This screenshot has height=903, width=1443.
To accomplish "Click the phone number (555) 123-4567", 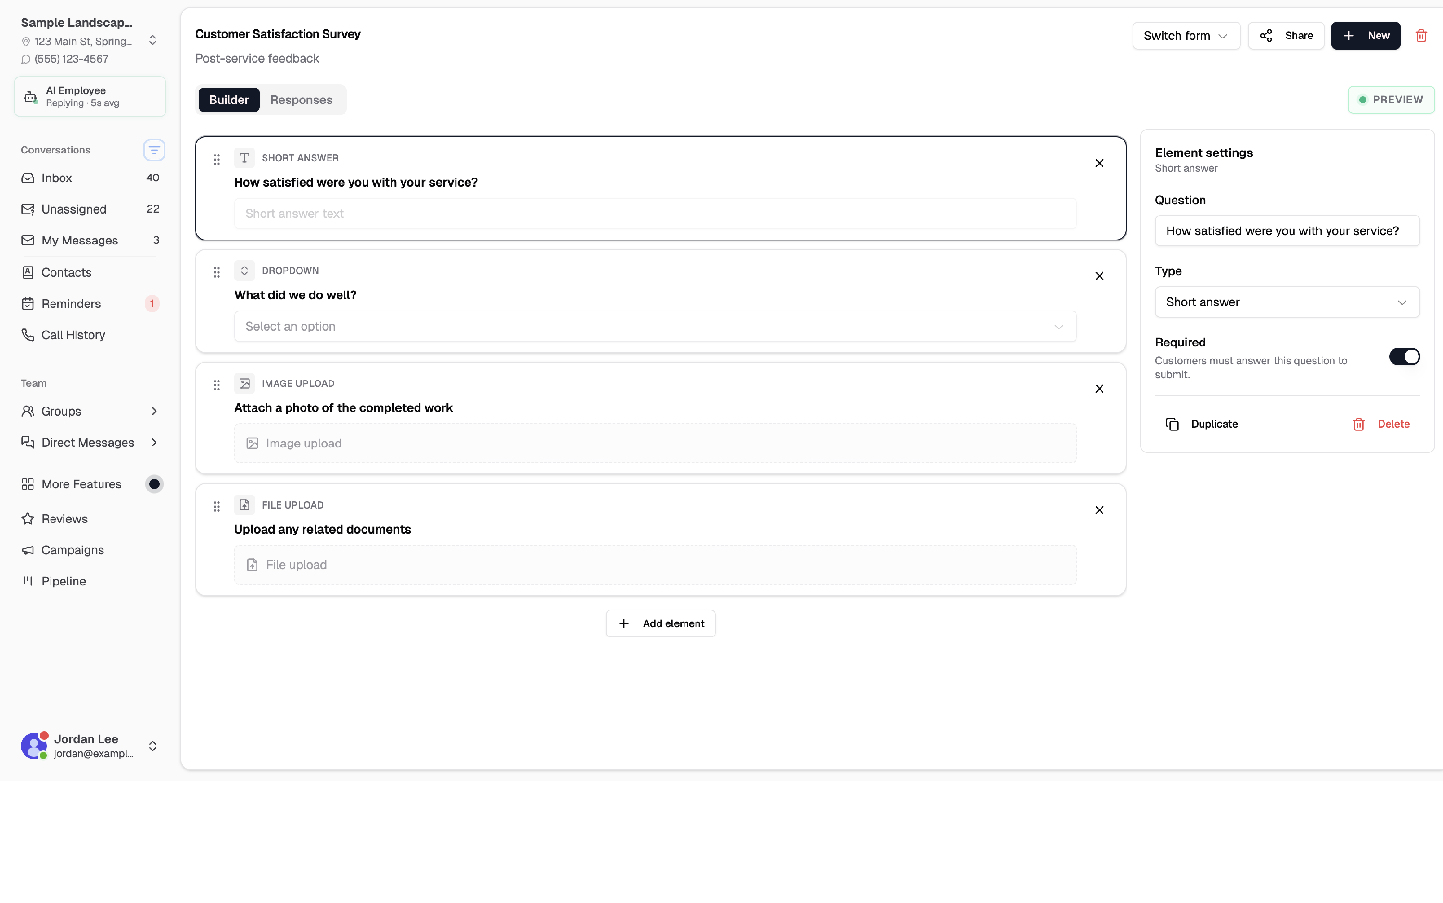I will 71,59.
